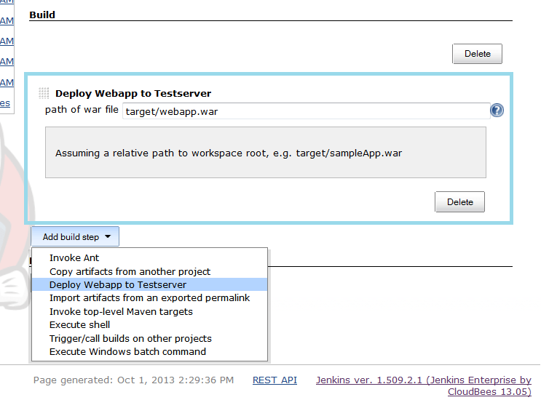Grab the drag handle beside Deploy Webapp step
The height and width of the screenshot is (400, 541).
click(x=44, y=93)
